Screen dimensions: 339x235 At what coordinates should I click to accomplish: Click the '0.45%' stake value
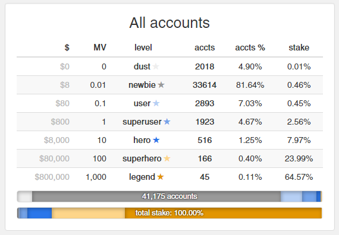[x=299, y=103]
